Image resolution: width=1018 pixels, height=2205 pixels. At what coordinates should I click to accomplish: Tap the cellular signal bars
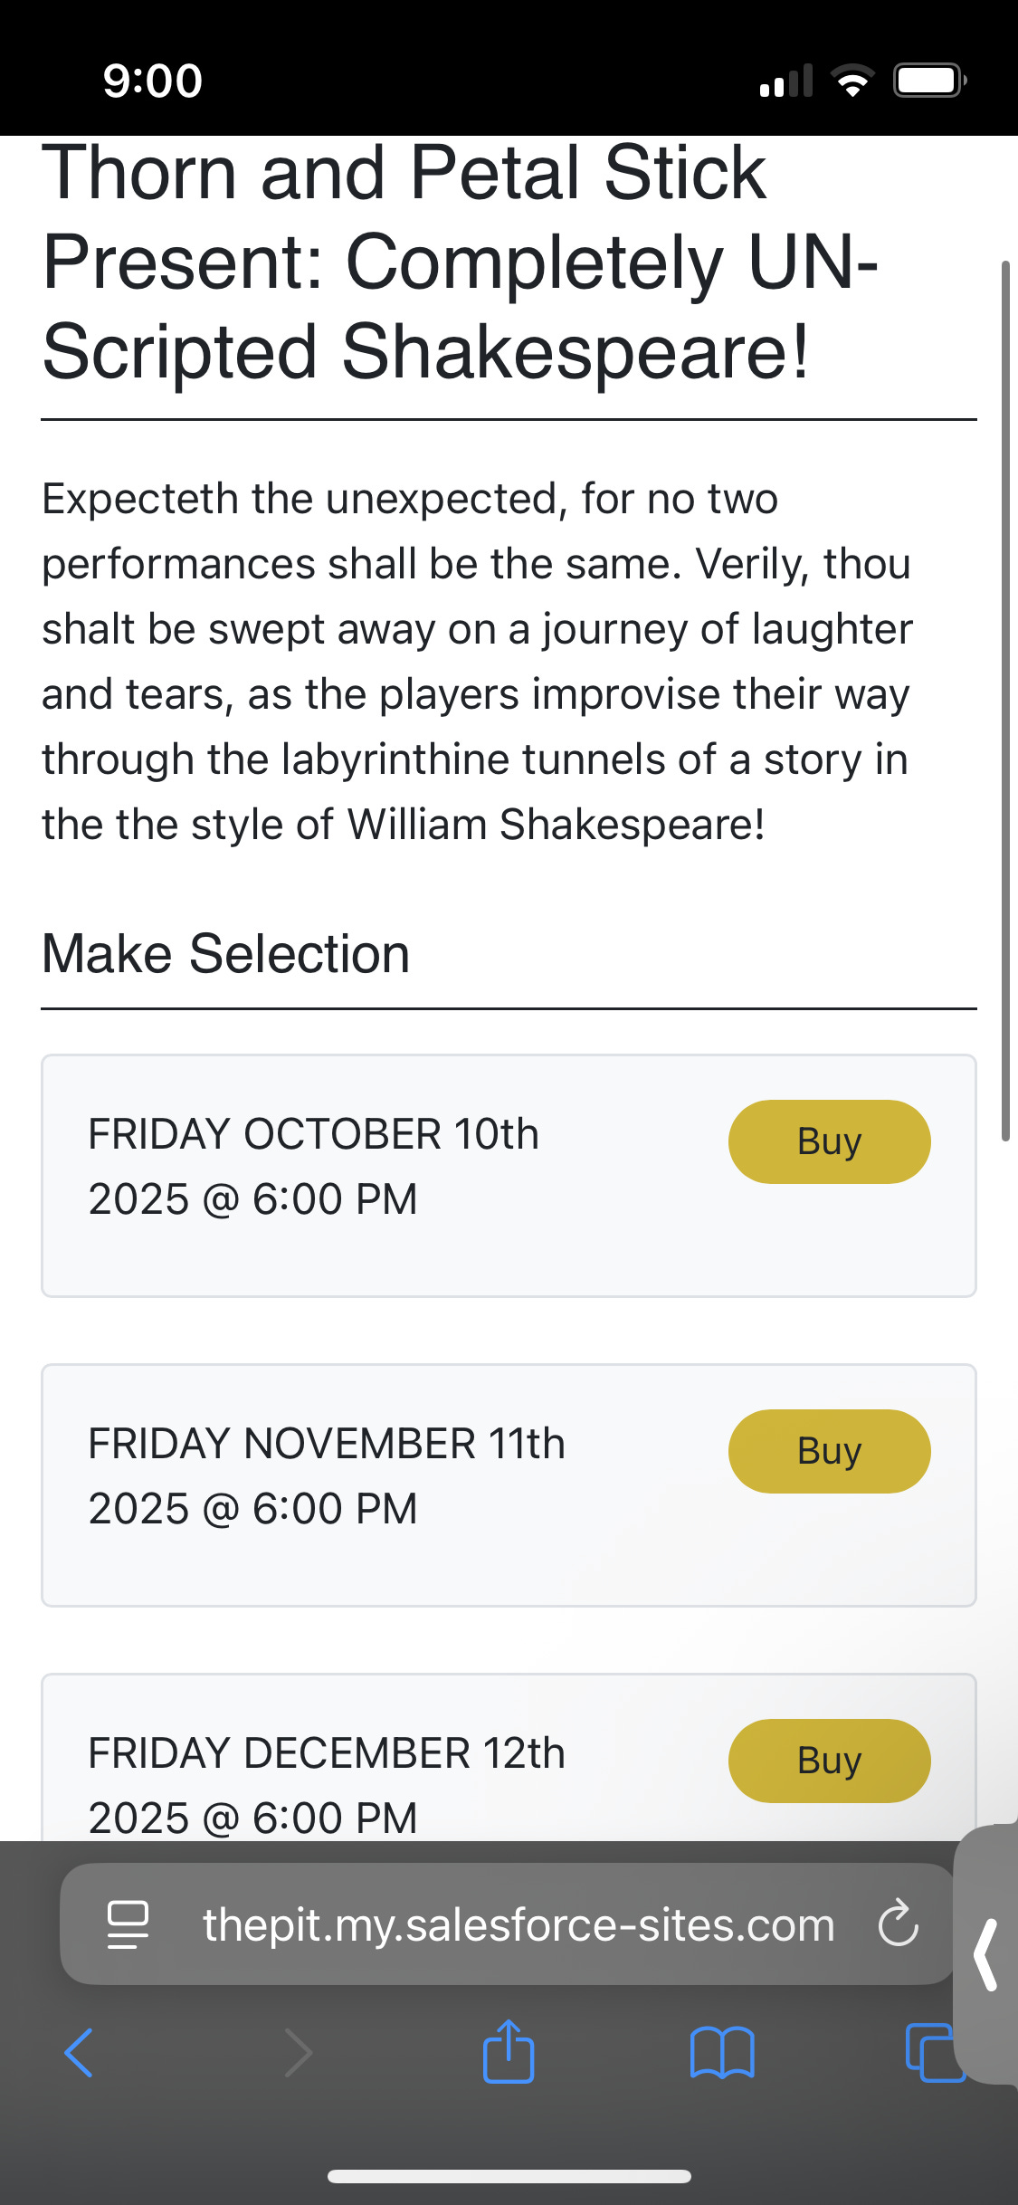coord(785,81)
